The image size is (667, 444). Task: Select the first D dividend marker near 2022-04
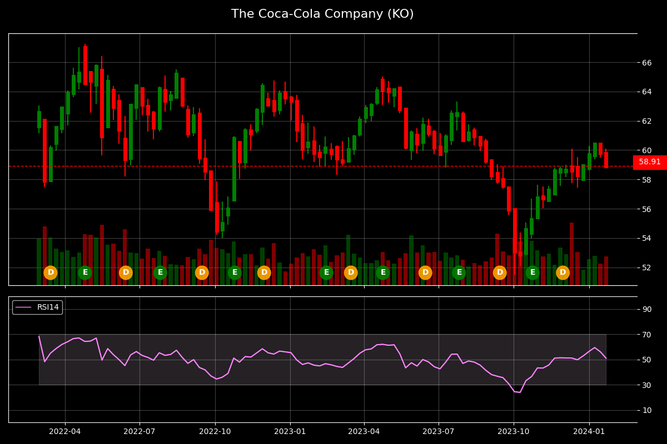[x=51, y=272]
